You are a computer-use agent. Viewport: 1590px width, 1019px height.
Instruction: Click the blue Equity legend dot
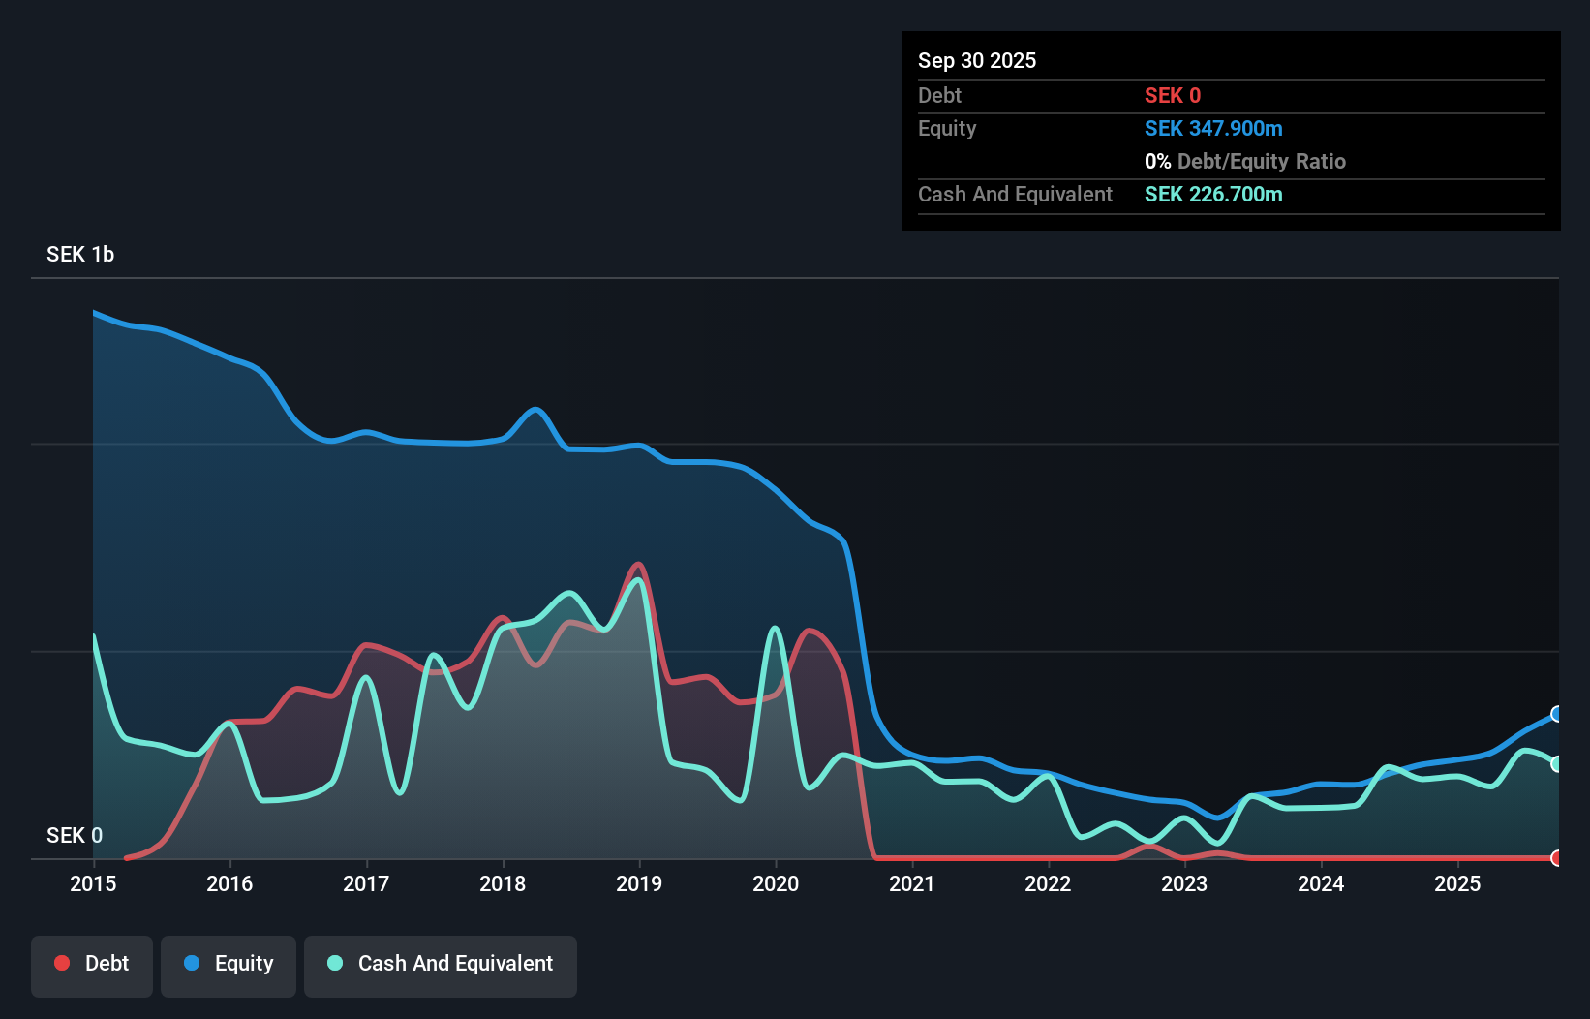[193, 963]
